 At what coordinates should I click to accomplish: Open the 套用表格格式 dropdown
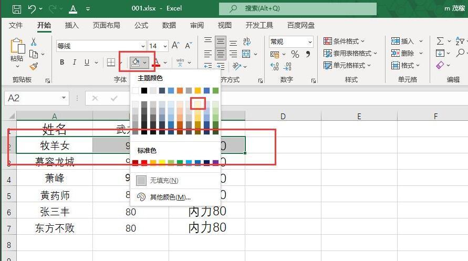350,54
